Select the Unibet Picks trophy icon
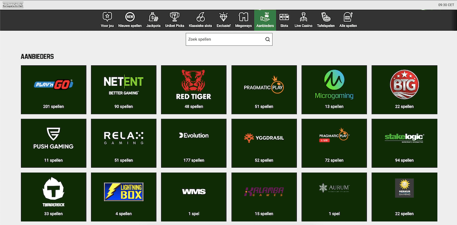 tap(174, 17)
